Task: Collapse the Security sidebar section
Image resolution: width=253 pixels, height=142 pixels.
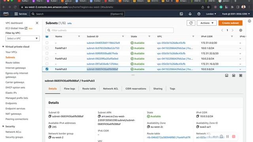Action: pos(3,127)
